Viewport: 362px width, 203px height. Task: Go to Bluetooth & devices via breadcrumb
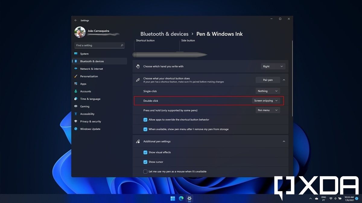[164, 34]
